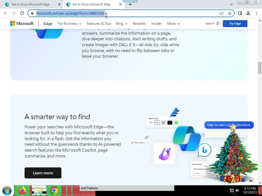
Task: Open the browser side panel icon
Action: pyautogui.click(x=240, y=13)
